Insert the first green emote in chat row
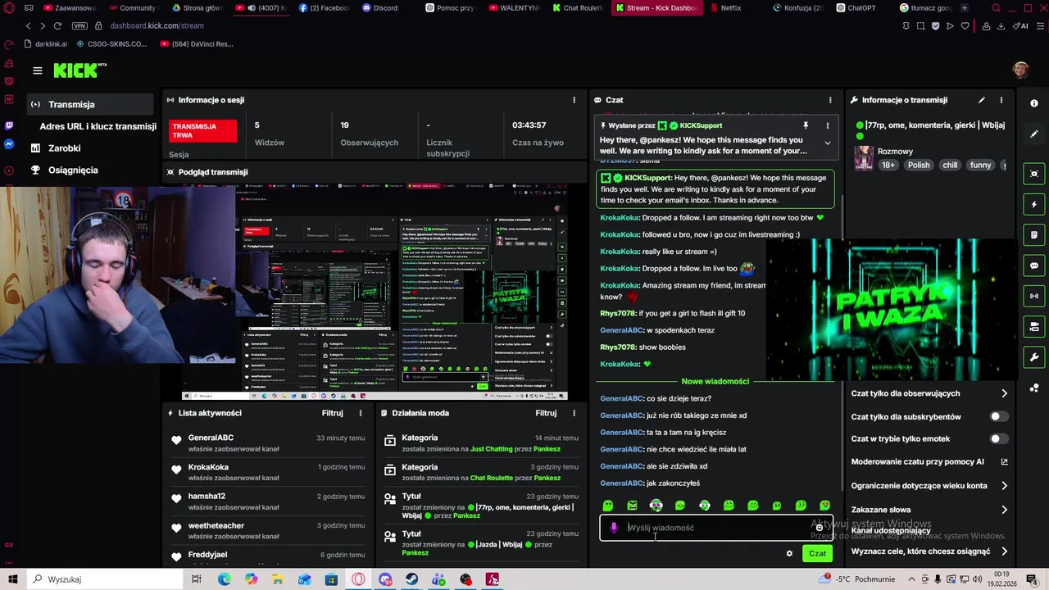The height and width of the screenshot is (590, 1049). coord(607,506)
